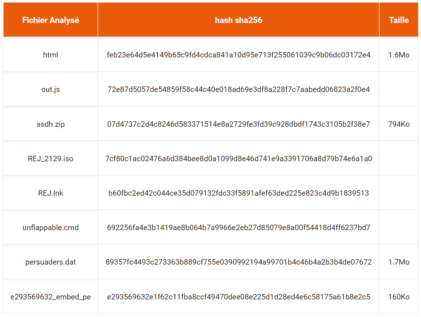The width and height of the screenshot is (421, 317).
Task: Select the REJ_2129.iso file name cell
Action: [x=50, y=159]
